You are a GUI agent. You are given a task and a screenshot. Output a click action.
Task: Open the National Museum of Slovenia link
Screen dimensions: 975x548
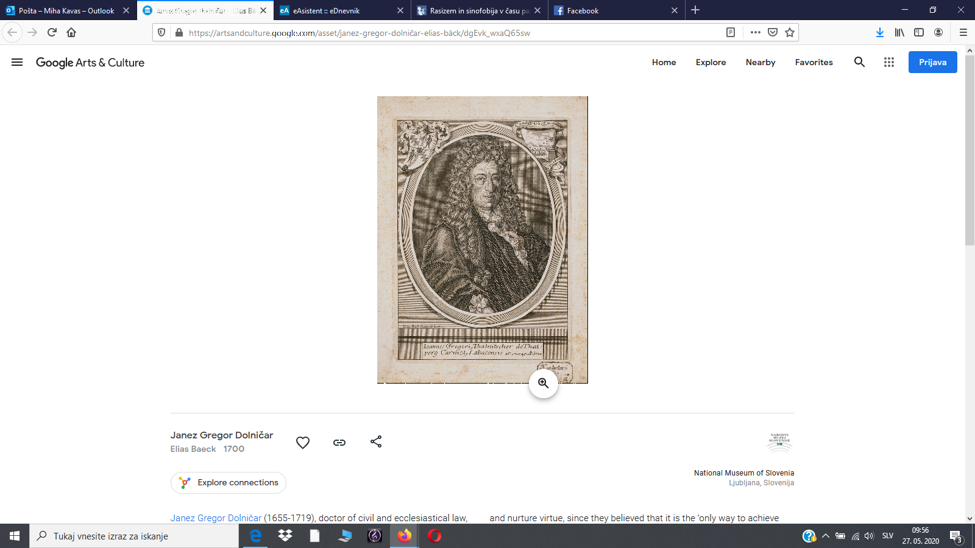(x=743, y=473)
